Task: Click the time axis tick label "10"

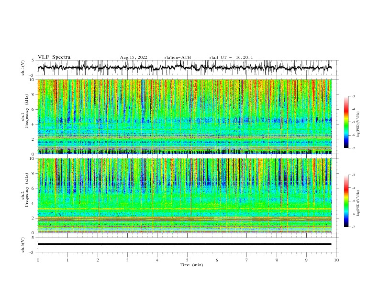Action: 336,260
